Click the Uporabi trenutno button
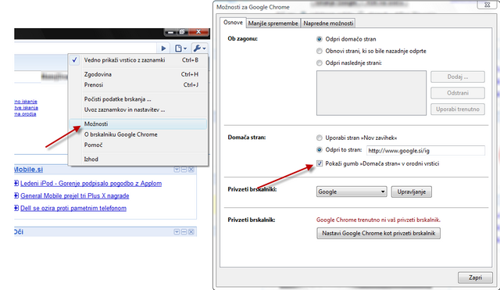This screenshot has width=500, height=290. pos(458,109)
